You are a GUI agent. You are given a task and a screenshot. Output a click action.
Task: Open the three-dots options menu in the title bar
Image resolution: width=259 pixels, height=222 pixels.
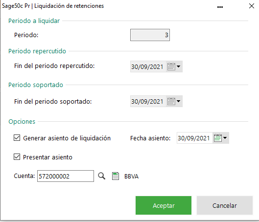pos(220,7)
